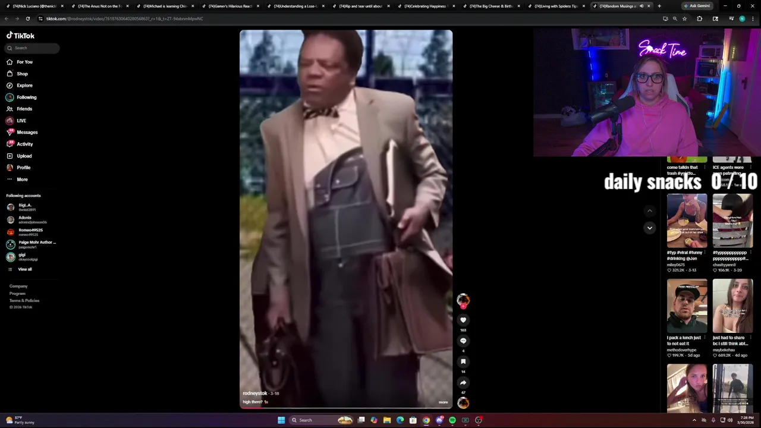
Task: Open the Windows Start menu
Action: 281,420
